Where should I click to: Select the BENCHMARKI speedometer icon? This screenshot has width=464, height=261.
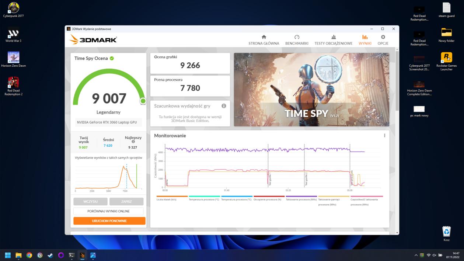click(296, 37)
